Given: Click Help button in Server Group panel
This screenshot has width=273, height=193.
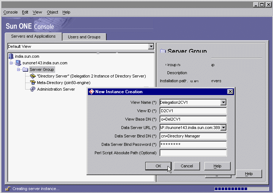Looking at the screenshot, I should click(249, 174).
